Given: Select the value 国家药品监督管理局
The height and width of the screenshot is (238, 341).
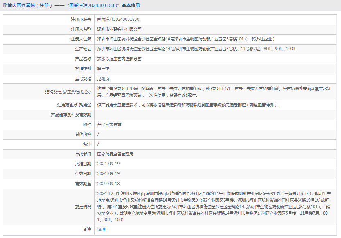Looking at the screenshot, I should (x=115, y=154).
